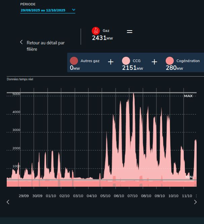The height and width of the screenshot is (224, 204).
Task: Click the plus sign between CCG and Cogénération
Action: pos(154,62)
